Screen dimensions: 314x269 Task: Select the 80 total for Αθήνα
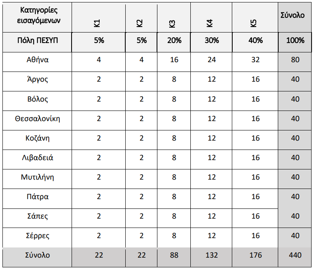coord(295,60)
